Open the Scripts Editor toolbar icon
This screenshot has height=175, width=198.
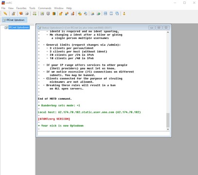coord(42,14)
